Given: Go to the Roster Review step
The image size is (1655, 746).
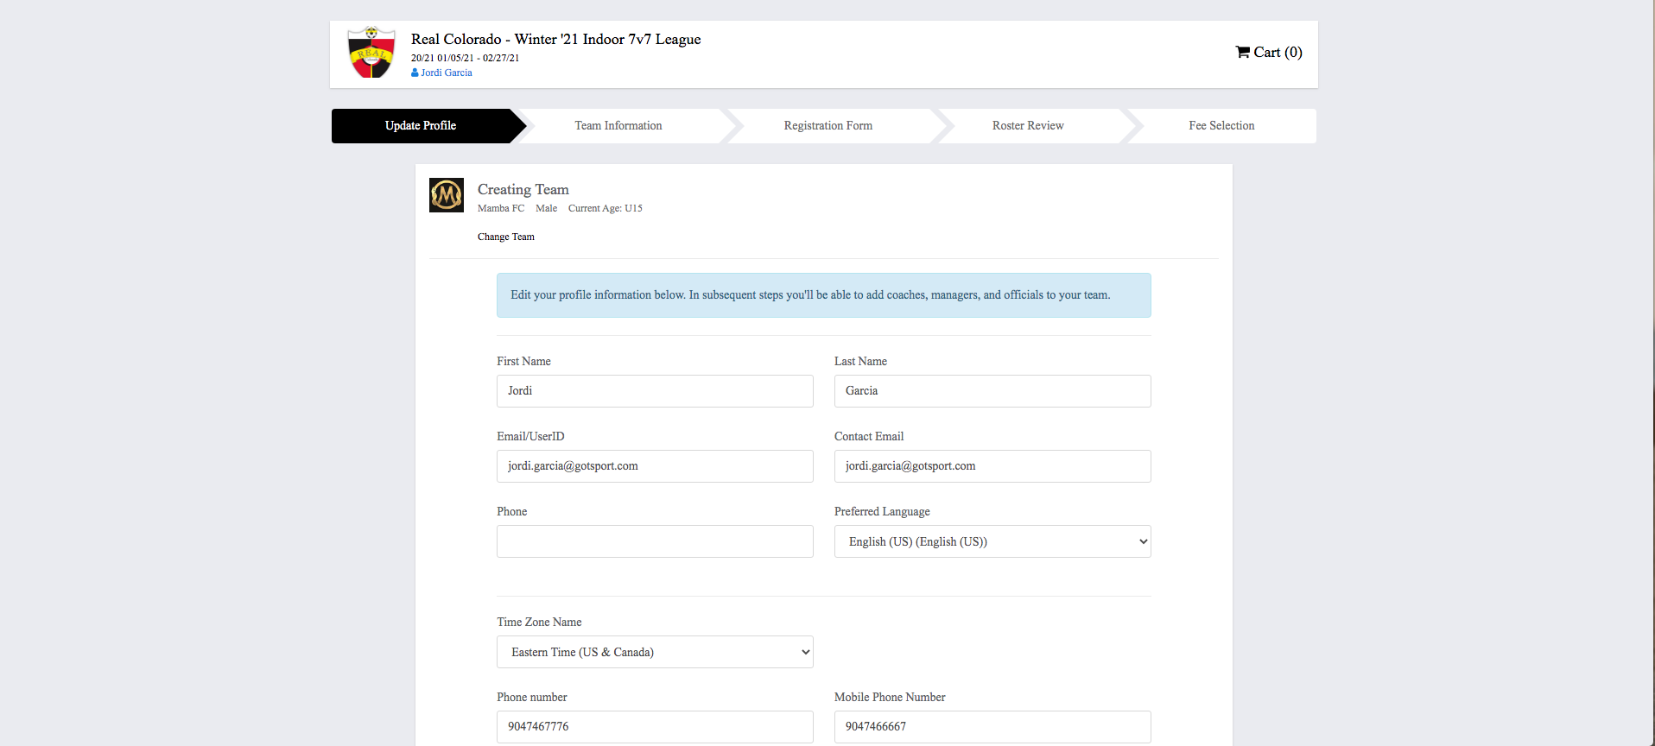Looking at the screenshot, I should point(1028,126).
